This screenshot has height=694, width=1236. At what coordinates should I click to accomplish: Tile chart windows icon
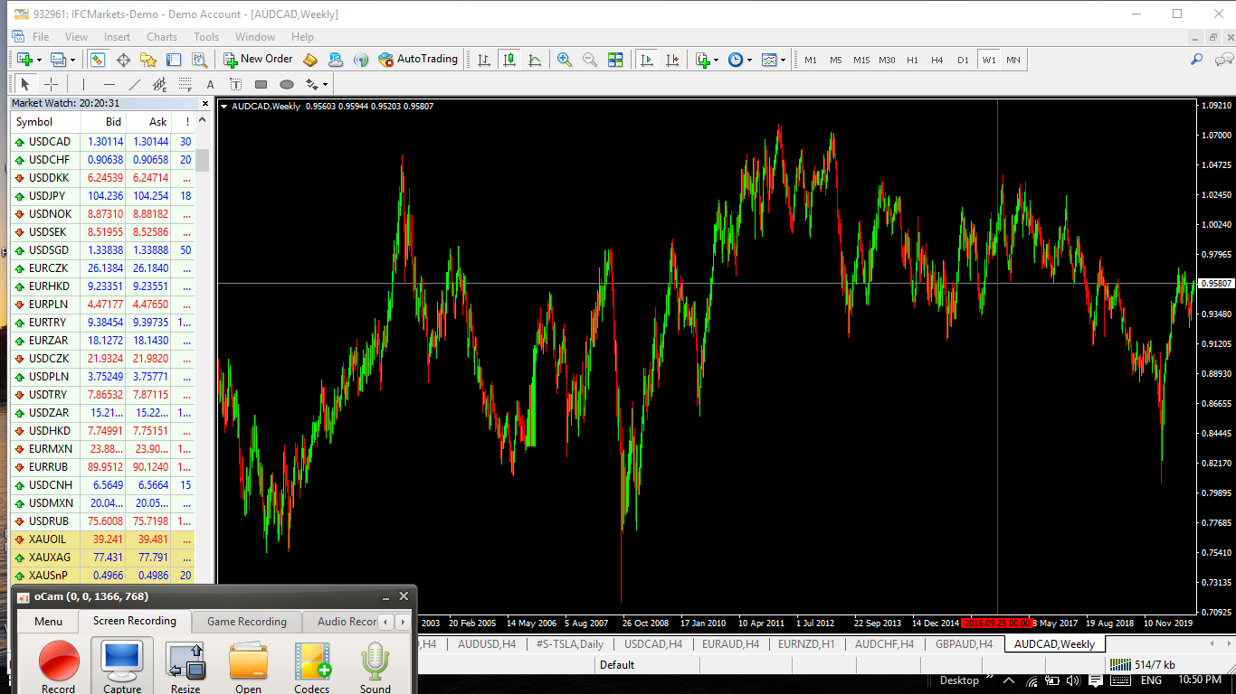615,60
